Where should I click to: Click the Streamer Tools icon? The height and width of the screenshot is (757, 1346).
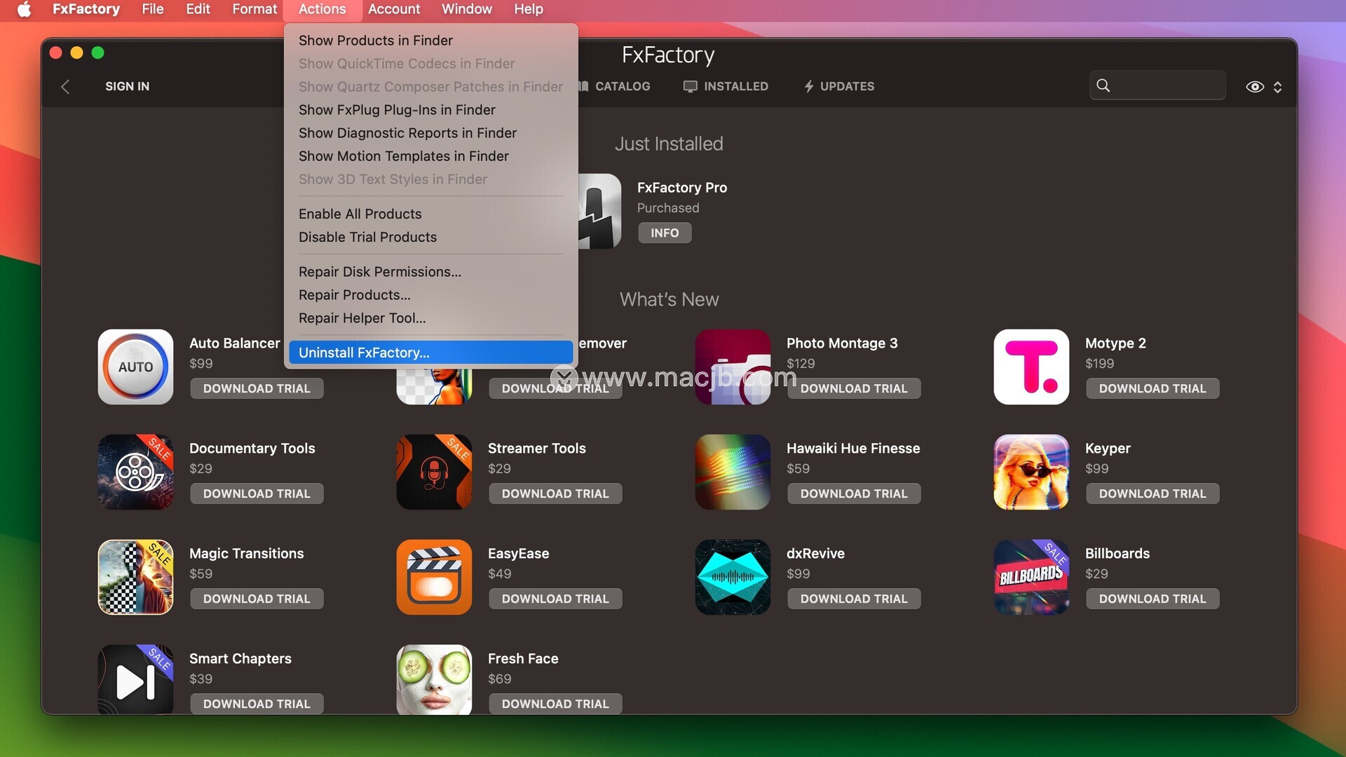coord(434,472)
